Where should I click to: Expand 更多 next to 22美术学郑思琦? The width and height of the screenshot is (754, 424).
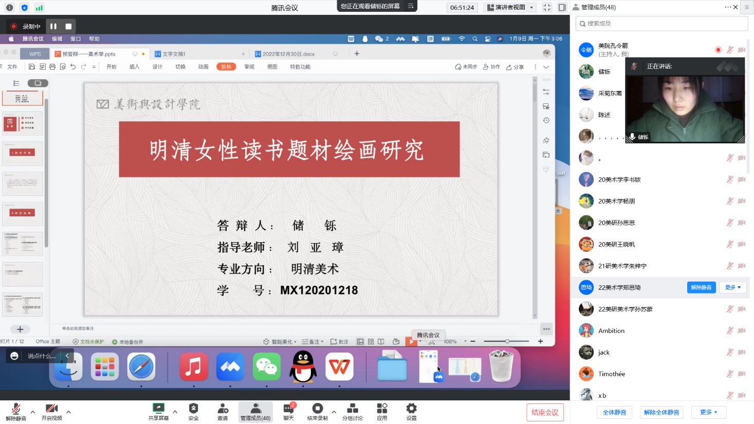tap(732, 287)
